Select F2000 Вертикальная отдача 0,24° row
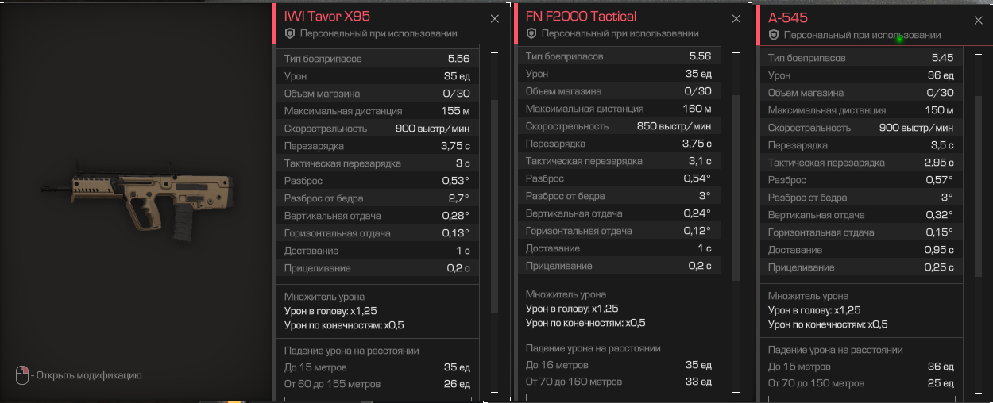The width and height of the screenshot is (993, 403). (x=620, y=213)
